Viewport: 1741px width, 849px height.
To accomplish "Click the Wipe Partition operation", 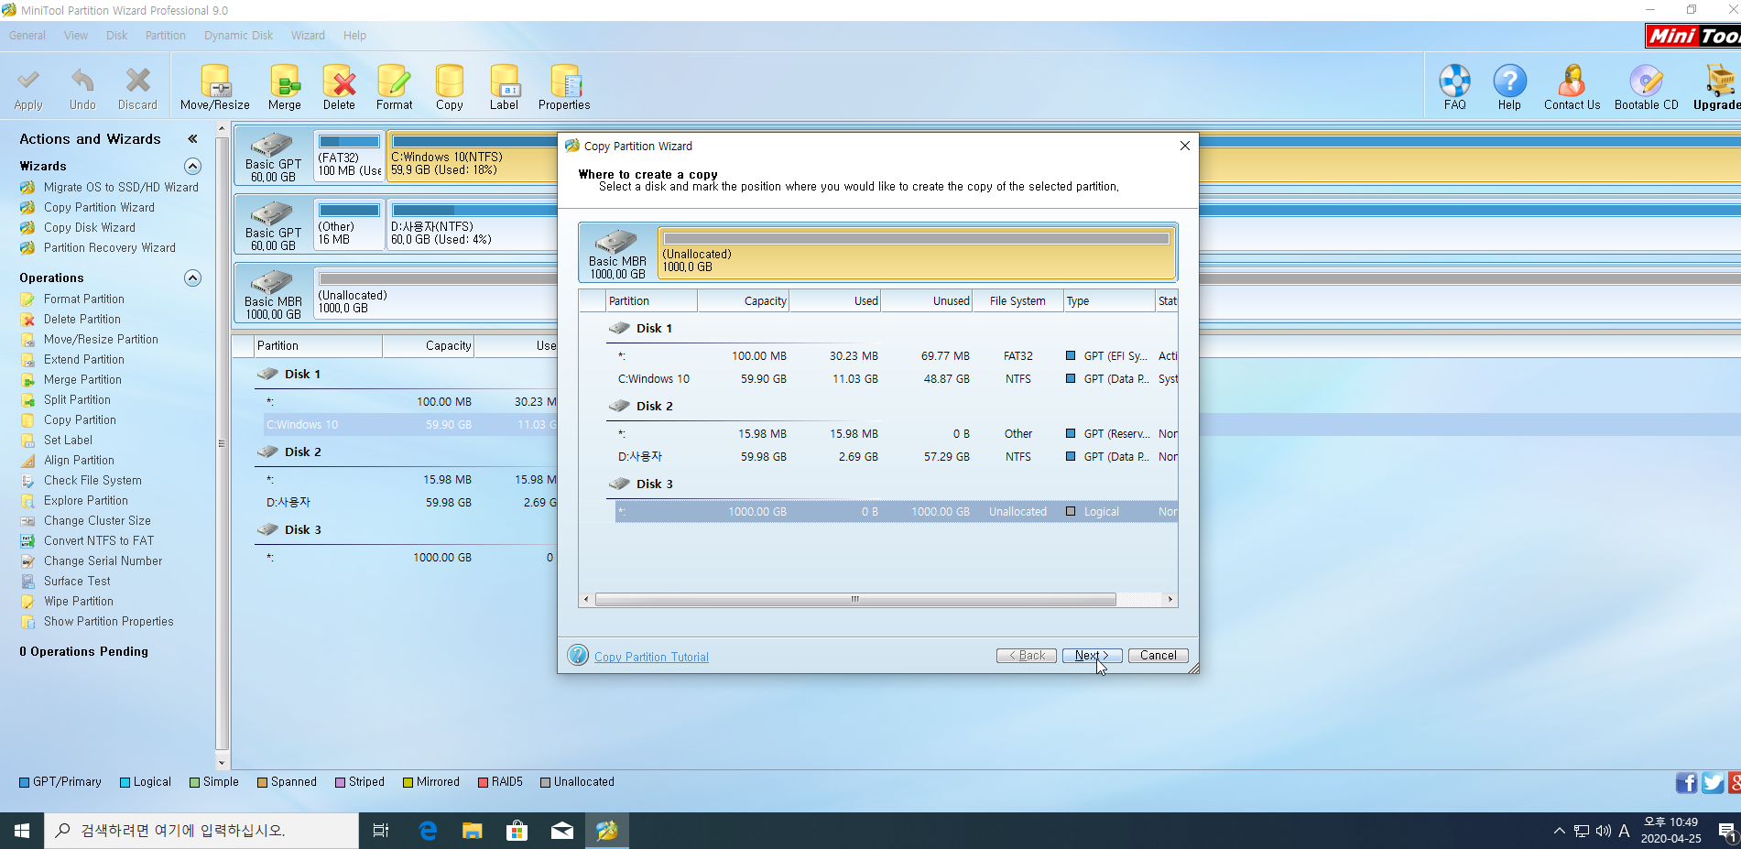I will [79, 601].
